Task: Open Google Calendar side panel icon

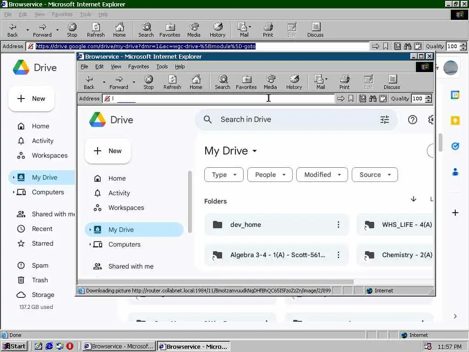Action: (455, 95)
